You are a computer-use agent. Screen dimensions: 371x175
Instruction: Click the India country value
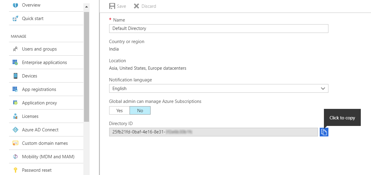click(114, 49)
